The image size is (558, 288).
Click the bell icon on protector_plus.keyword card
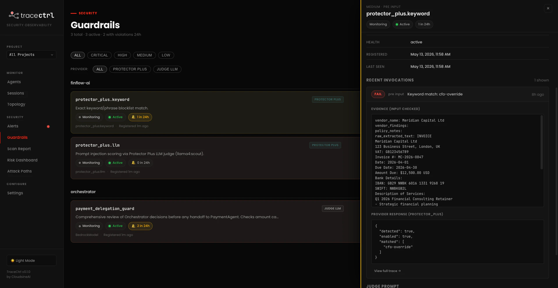point(133,117)
